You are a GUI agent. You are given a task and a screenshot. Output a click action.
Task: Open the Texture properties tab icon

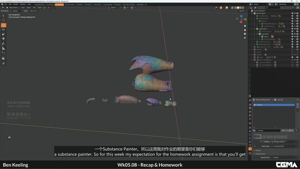tap(250, 154)
